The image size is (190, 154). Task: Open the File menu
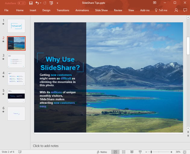(x=6, y=10)
